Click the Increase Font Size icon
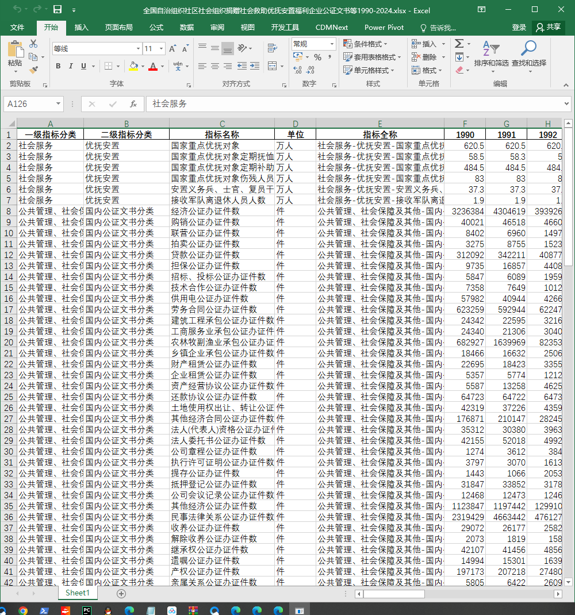The width and height of the screenshot is (575, 615). 172,49
